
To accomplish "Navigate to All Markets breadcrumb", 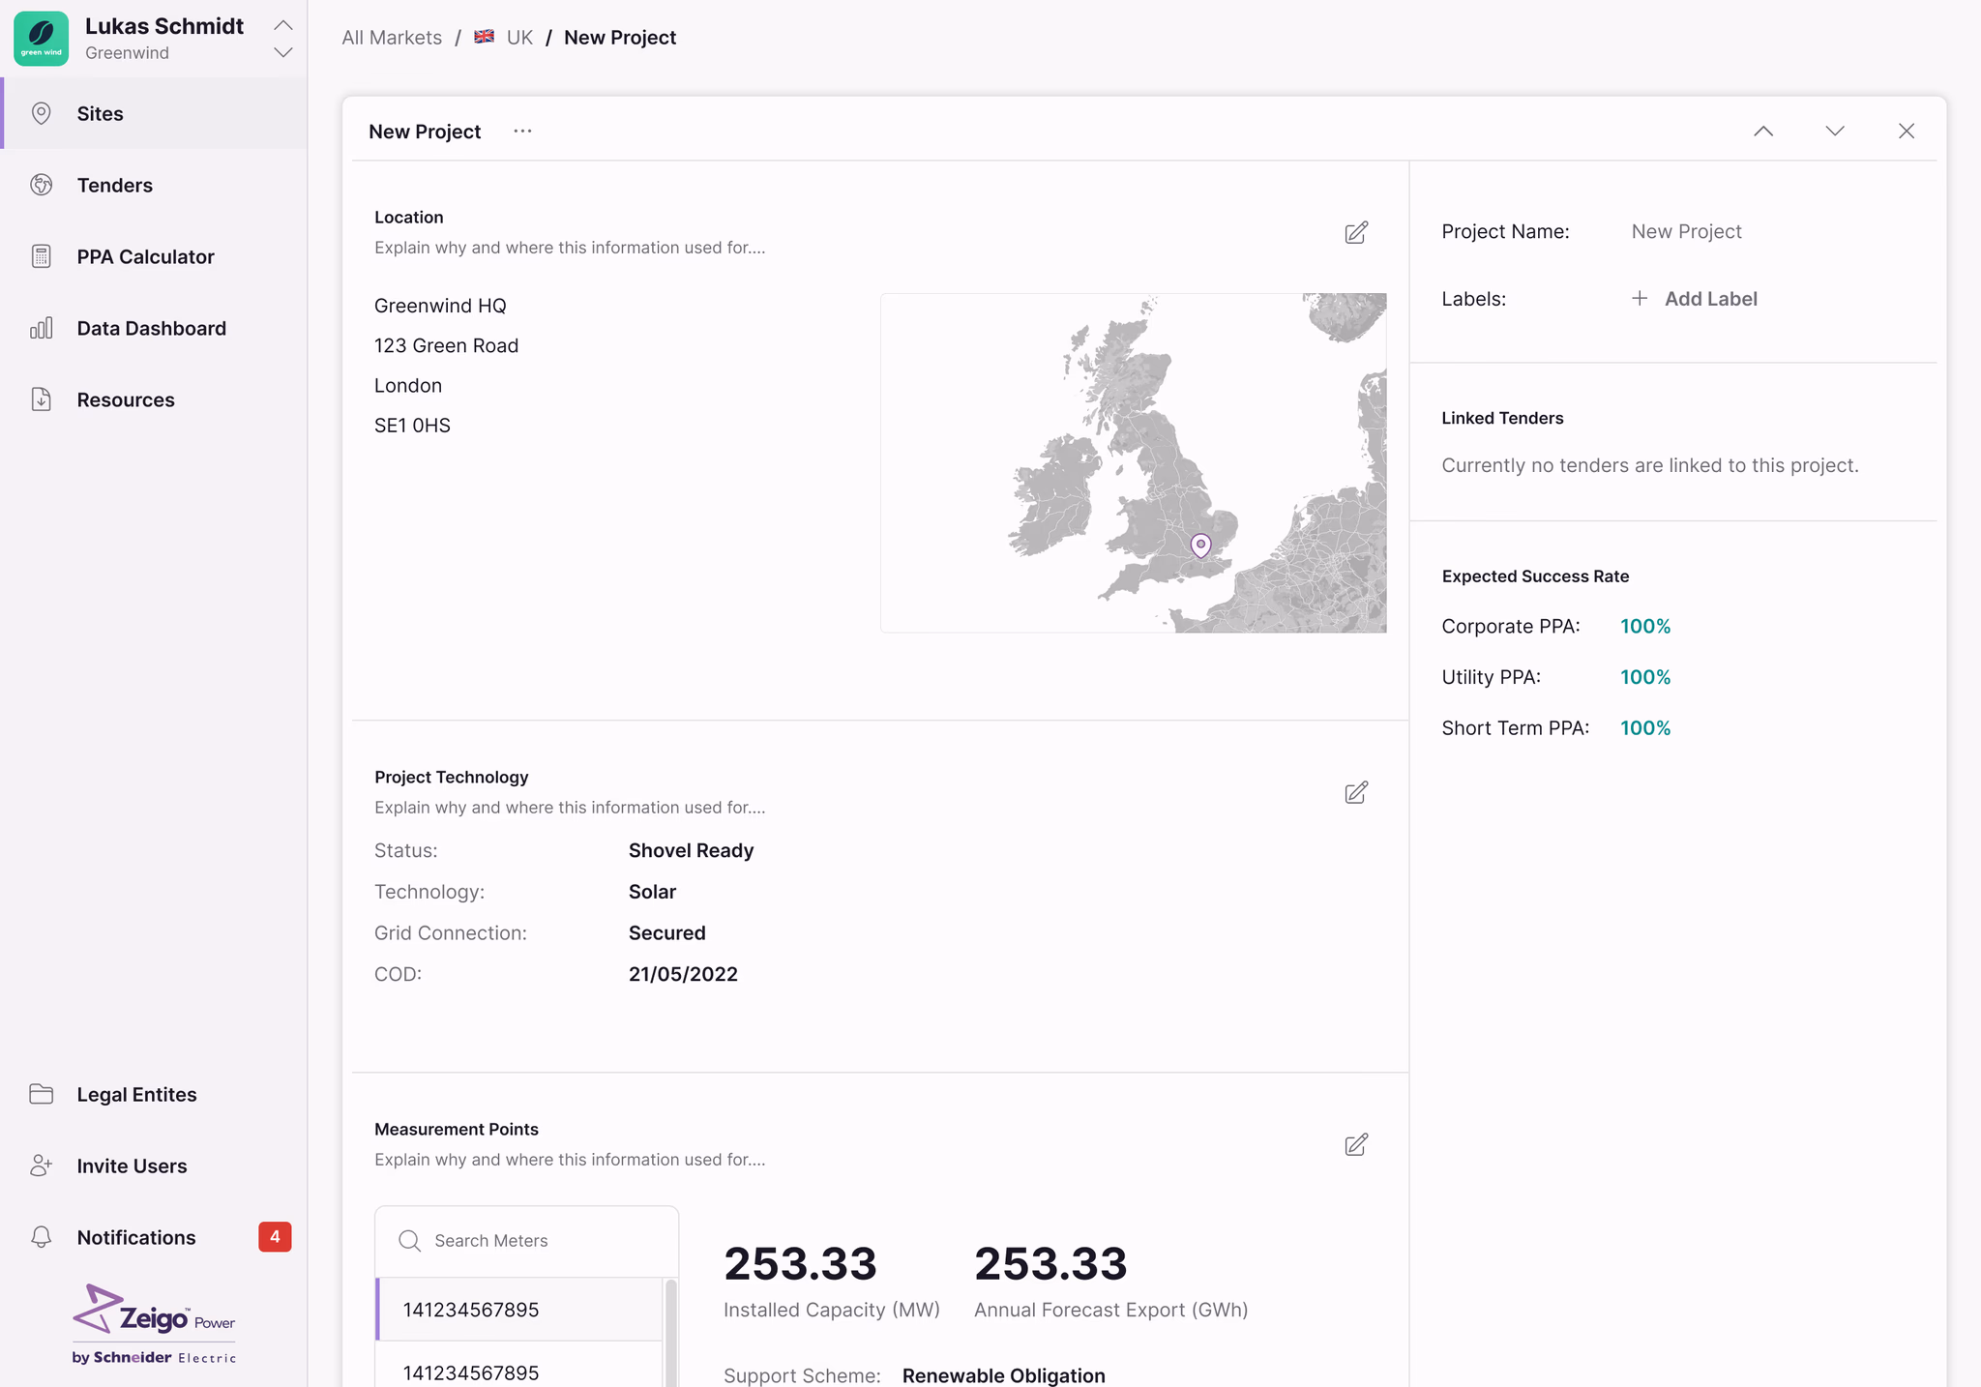I will tap(392, 37).
